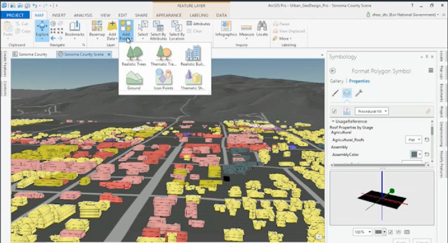The height and width of the screenshot is (243, 448).
Task: Open the Symbology pane hamburger menu
Action: [x=430, y=70]
